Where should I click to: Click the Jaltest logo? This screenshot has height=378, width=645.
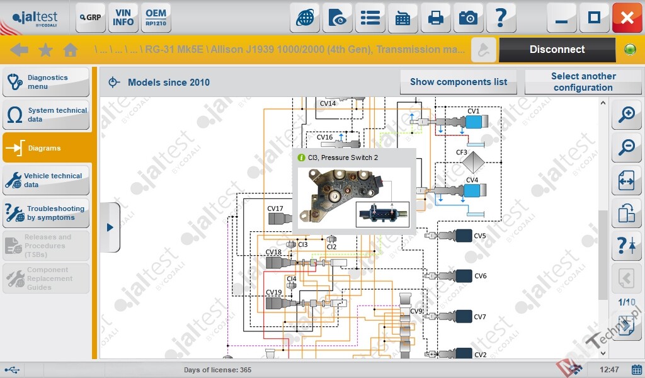(x=35, y=18)
